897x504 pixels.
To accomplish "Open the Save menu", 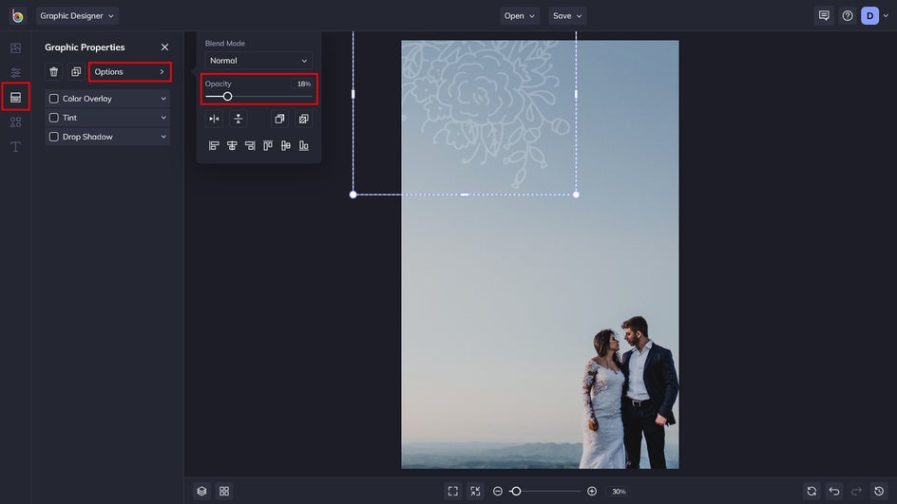I will (x=567, y=16).
